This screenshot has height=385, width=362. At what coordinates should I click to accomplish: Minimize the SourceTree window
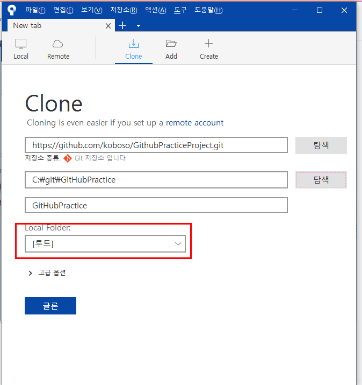tap(295, 10)
